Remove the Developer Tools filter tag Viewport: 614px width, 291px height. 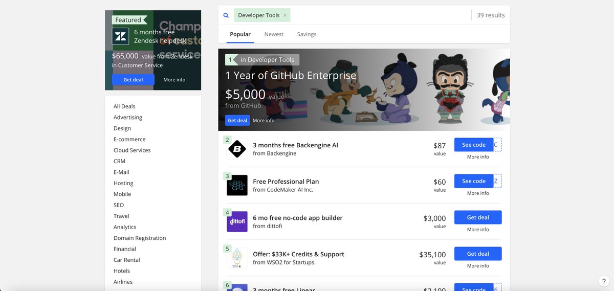pyautogui.click(x=285, y=15)
